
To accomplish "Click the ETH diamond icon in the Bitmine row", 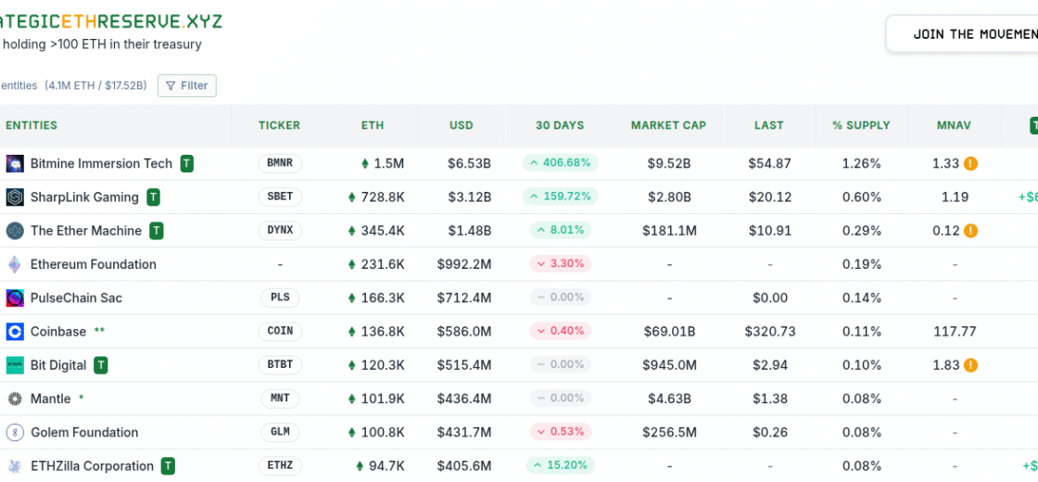I will pos(365,163).
